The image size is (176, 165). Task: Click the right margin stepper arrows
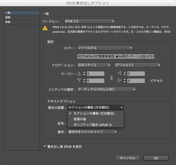click(x=125, y=81)
